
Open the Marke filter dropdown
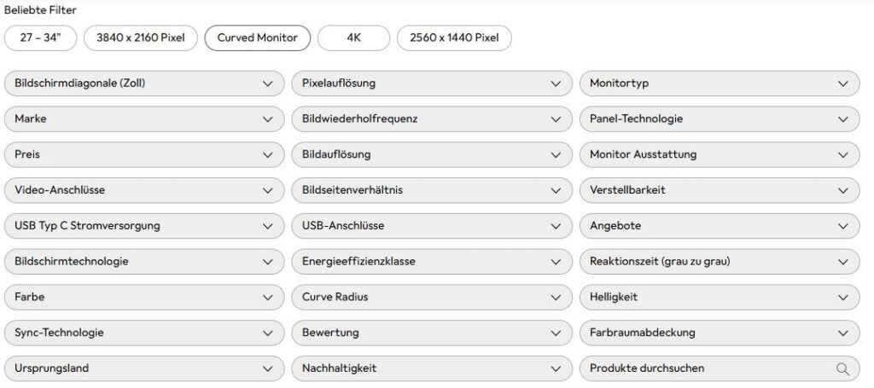(x=144, y=119)
